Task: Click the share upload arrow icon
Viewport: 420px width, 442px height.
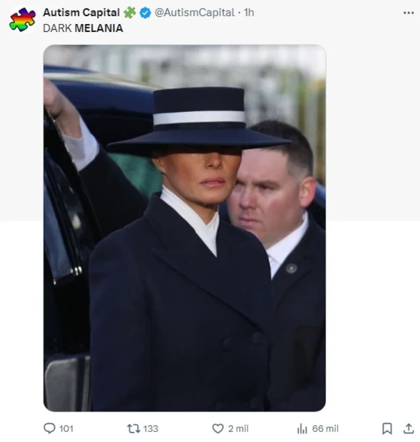Action: click(409, 428)
